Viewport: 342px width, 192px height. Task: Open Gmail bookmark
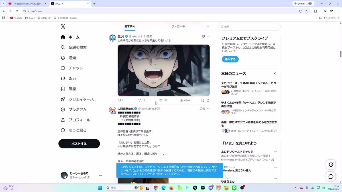click(x=30, y=18)
